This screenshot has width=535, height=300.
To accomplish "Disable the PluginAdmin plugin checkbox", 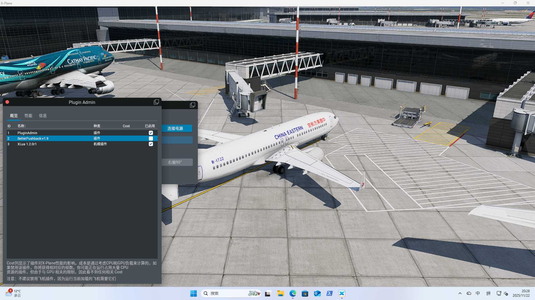I will (x=151, y=133).
